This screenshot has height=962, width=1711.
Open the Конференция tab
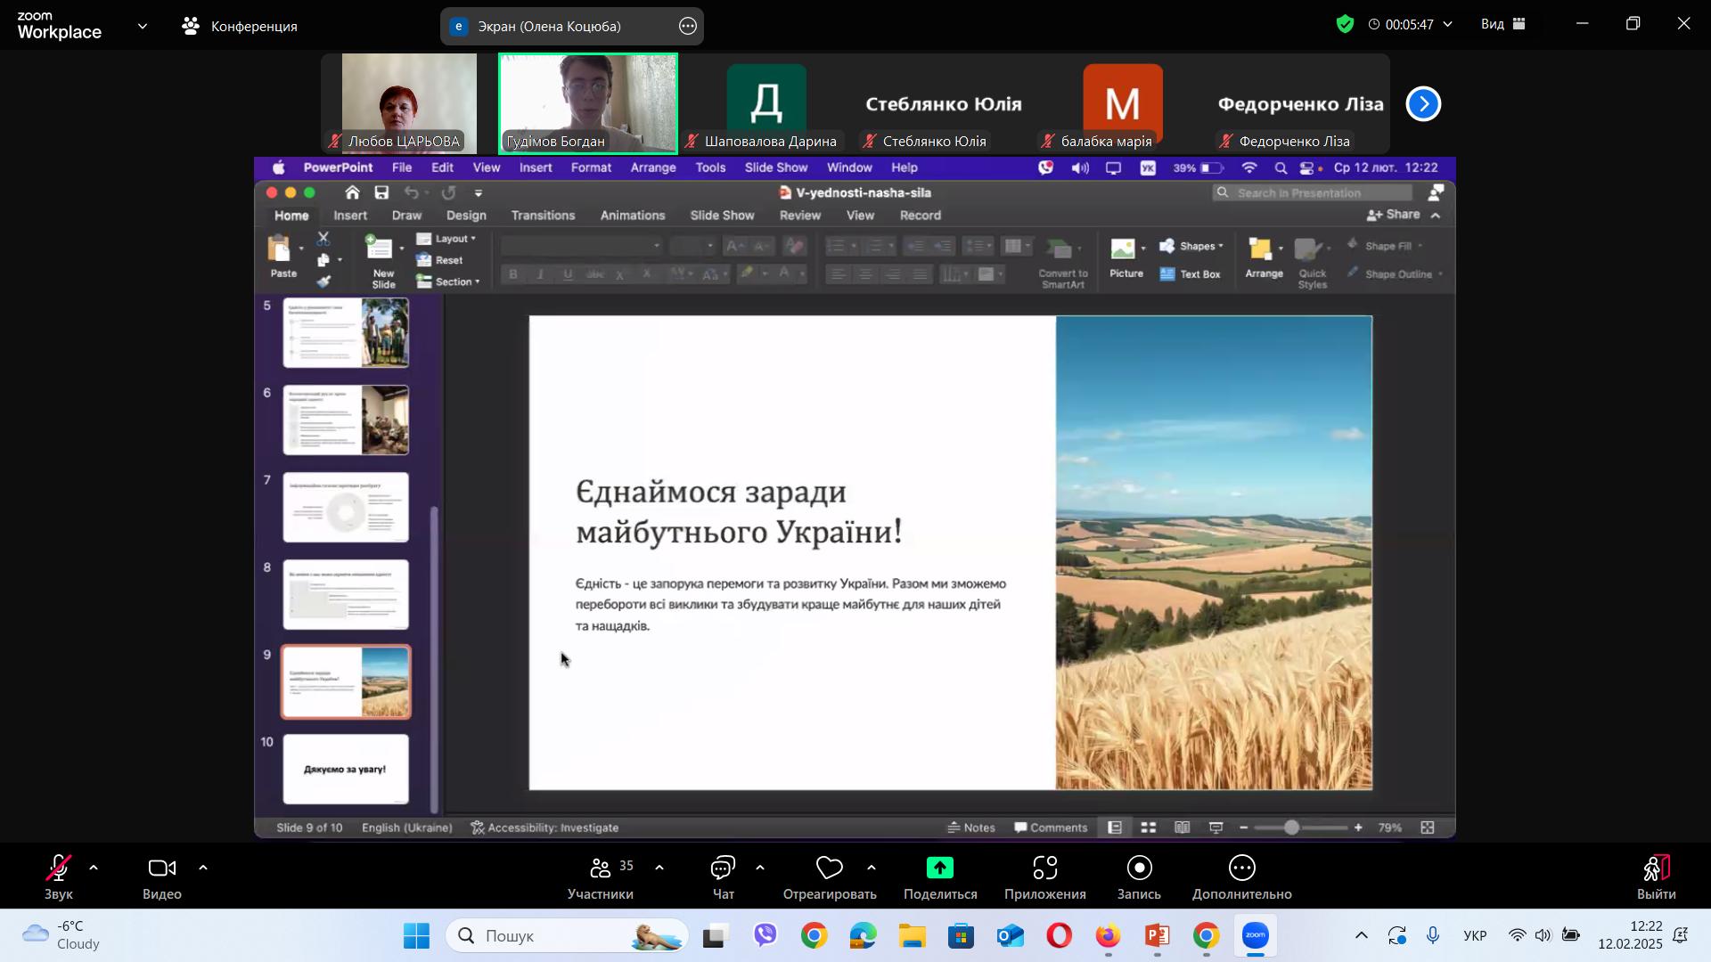(239, 26)
